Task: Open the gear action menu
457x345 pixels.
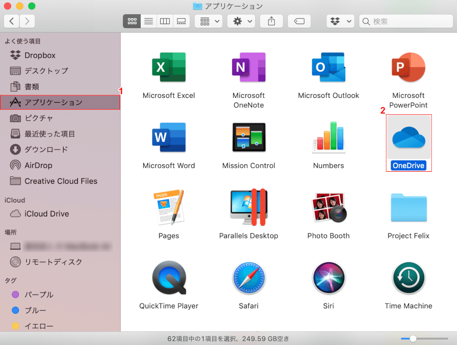Action: (242, 21)
